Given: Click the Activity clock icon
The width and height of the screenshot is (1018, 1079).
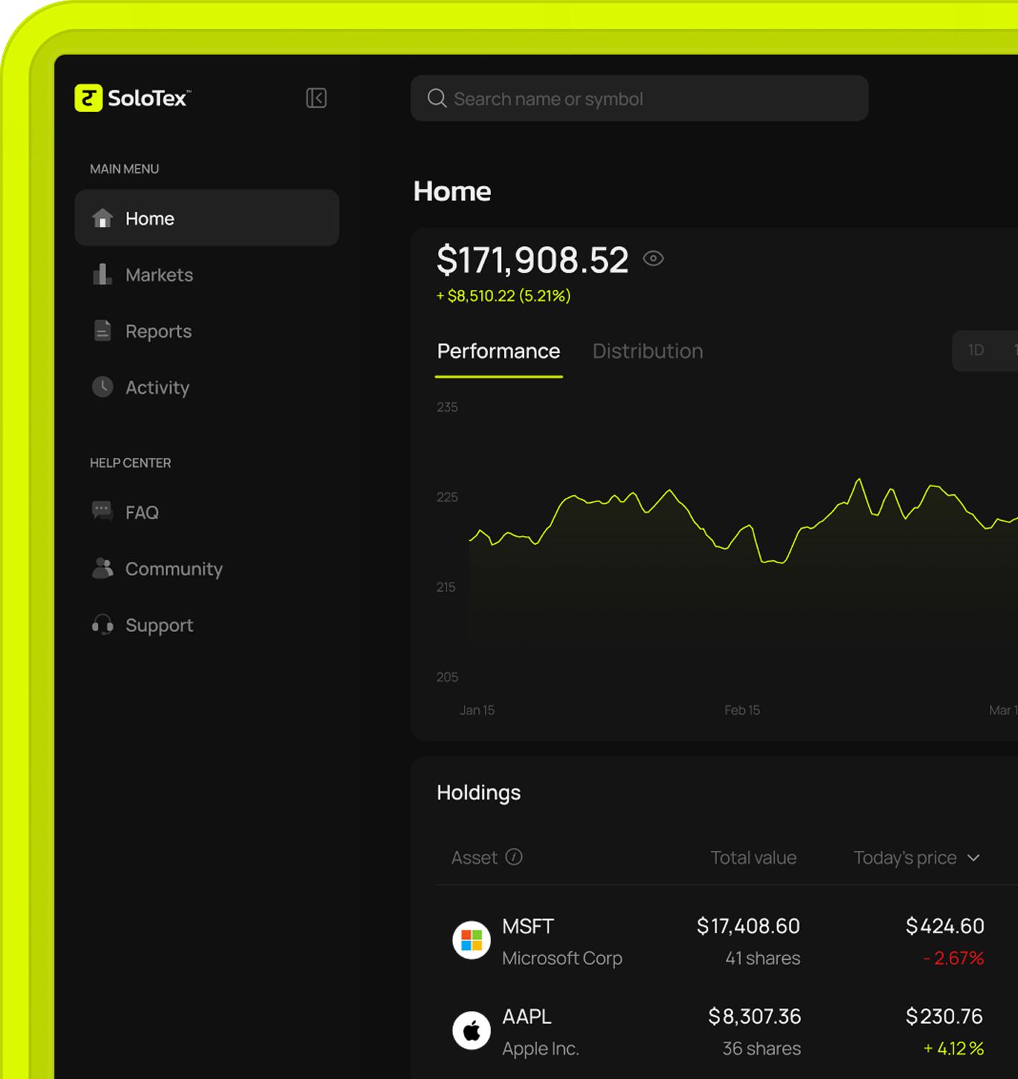Looking at the screenshot, I should tap(103, 387).
